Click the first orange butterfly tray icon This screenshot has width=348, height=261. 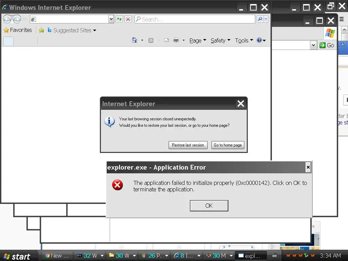coord(288,256)
